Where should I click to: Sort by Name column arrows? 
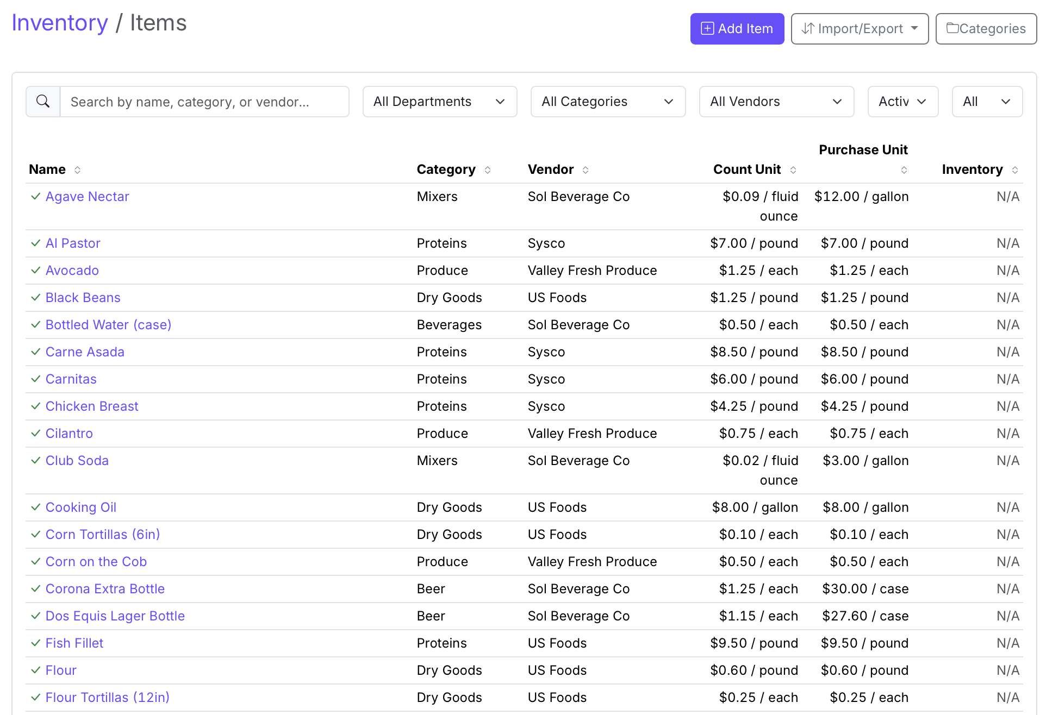pyautogui.click(x=78, y=170)
